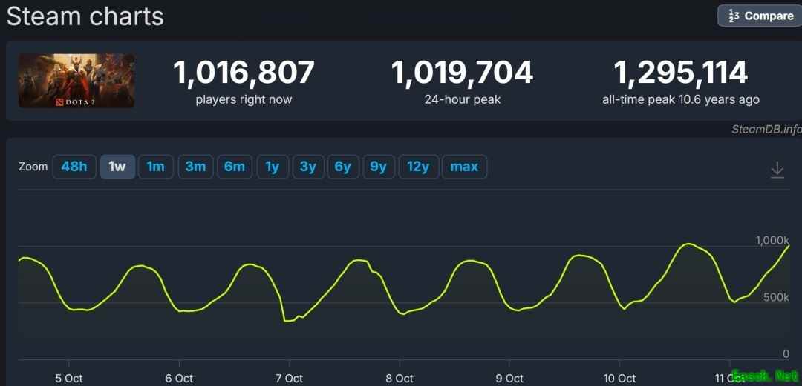Select the 3y zoom button
Screen dimensions: 802x386
click(x=308, y=167)
